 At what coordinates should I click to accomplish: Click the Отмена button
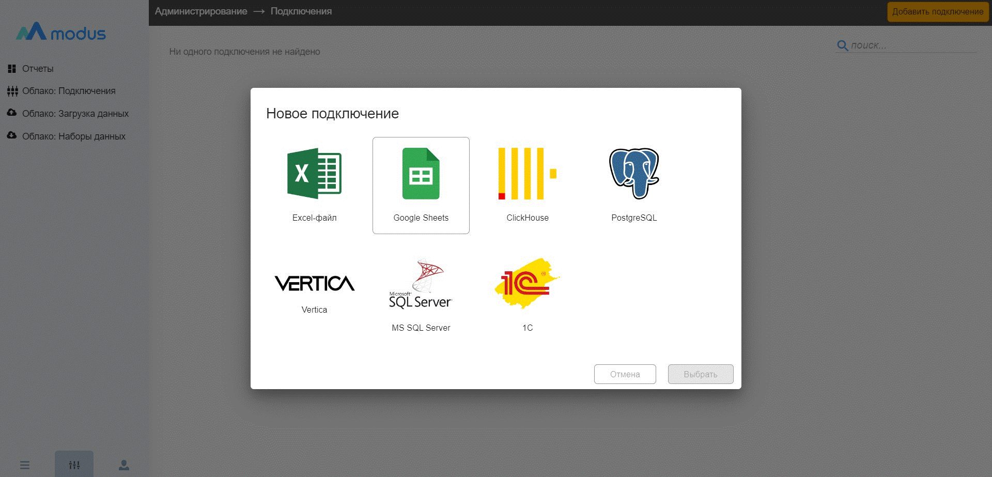click(x=625, y=374)
